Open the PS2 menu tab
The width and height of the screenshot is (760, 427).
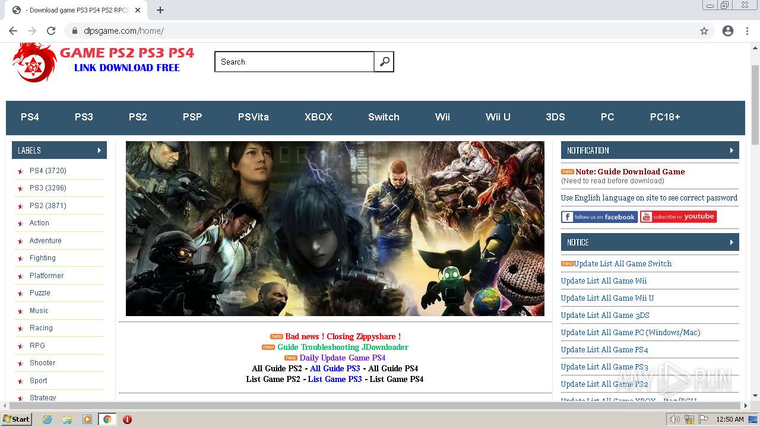(138, 117)
